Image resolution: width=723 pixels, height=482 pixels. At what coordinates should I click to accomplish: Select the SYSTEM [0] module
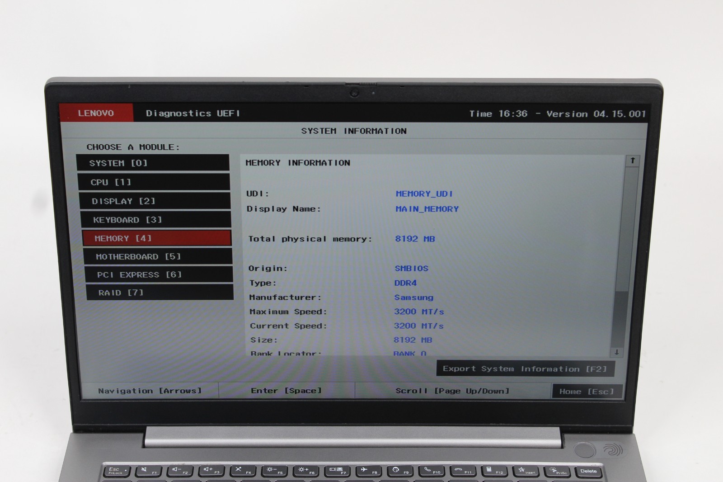point(153,163)
